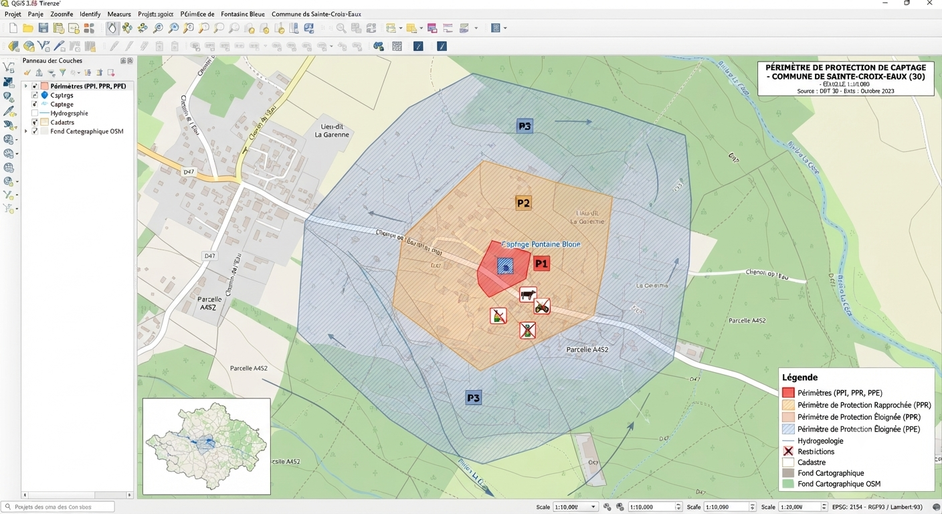
Task: Open the Fontasine Bleue menu
Action: pyautogui.click(x=243, y=14)
